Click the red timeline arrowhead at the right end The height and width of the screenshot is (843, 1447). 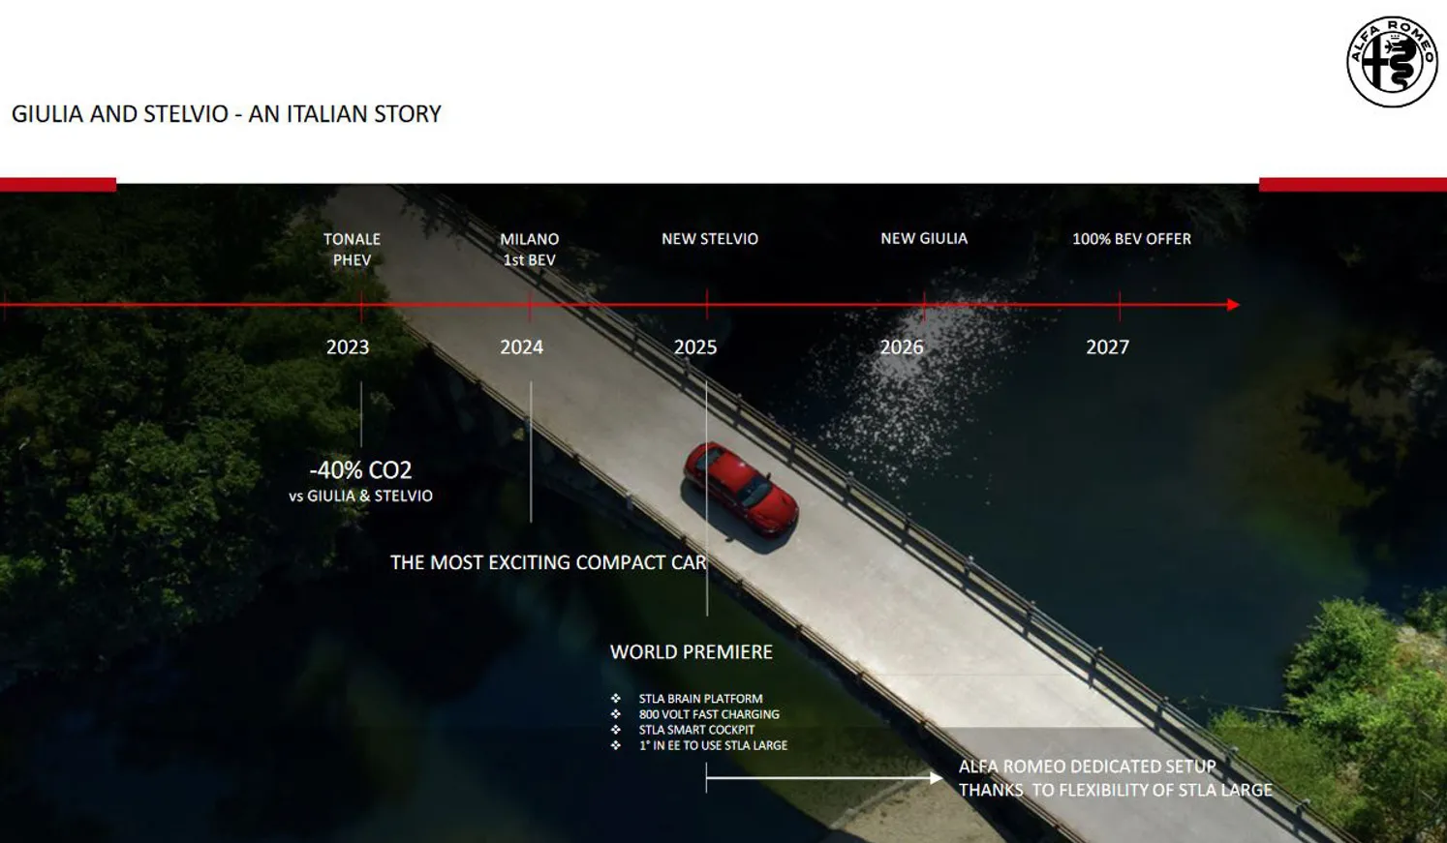1233,305
